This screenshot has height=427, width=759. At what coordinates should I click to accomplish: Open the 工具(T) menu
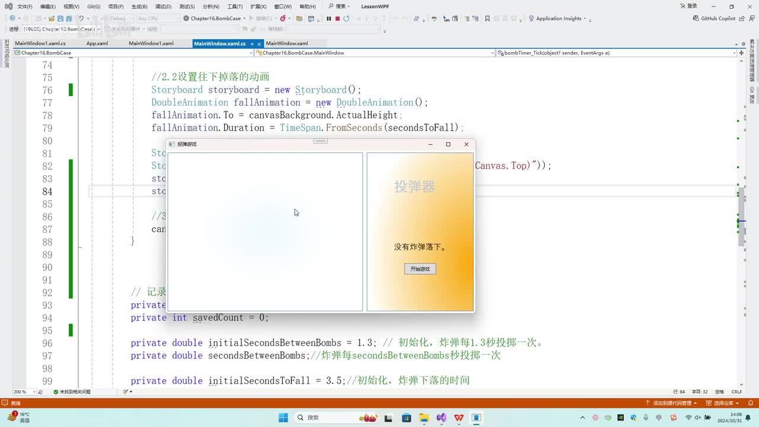pyautogui.click(x=235, y=7)
